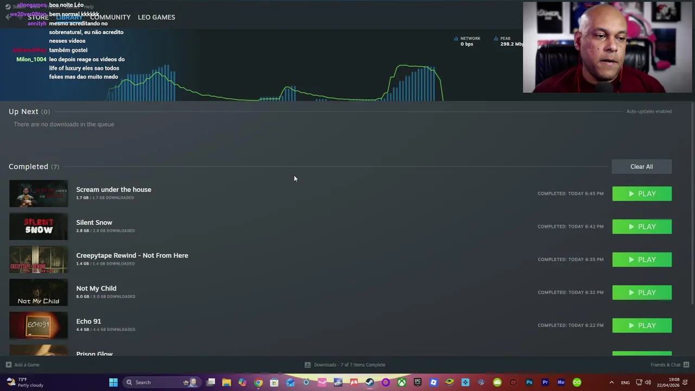
Task: Open Epic Games Launcher from taskbar
Action: coord(418,382)
